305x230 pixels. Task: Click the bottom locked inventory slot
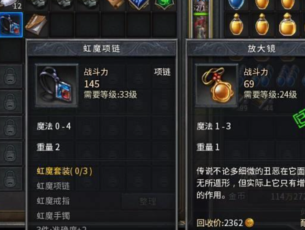pyautogui.click(x=11, y=179)
